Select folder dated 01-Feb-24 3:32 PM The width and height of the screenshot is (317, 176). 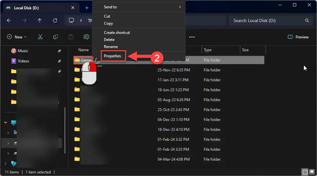(x=169, y=140)
